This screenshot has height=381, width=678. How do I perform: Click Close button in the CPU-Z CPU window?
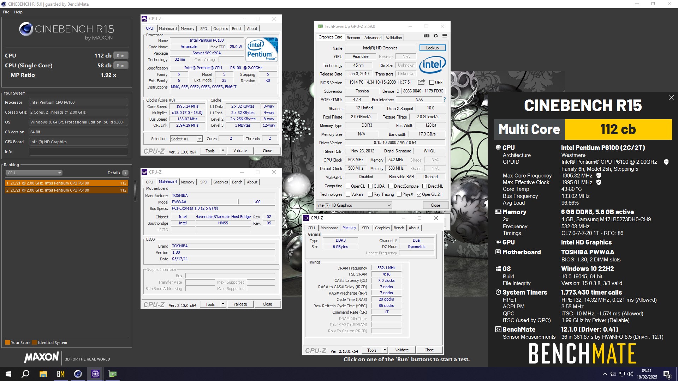coord(267,151)
